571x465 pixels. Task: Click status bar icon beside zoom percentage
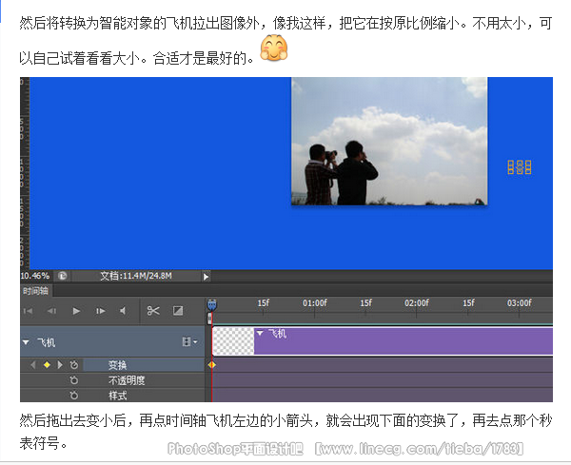click(x=62, y=276)
